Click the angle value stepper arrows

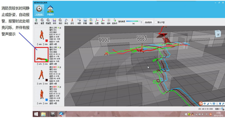point(141,22)
